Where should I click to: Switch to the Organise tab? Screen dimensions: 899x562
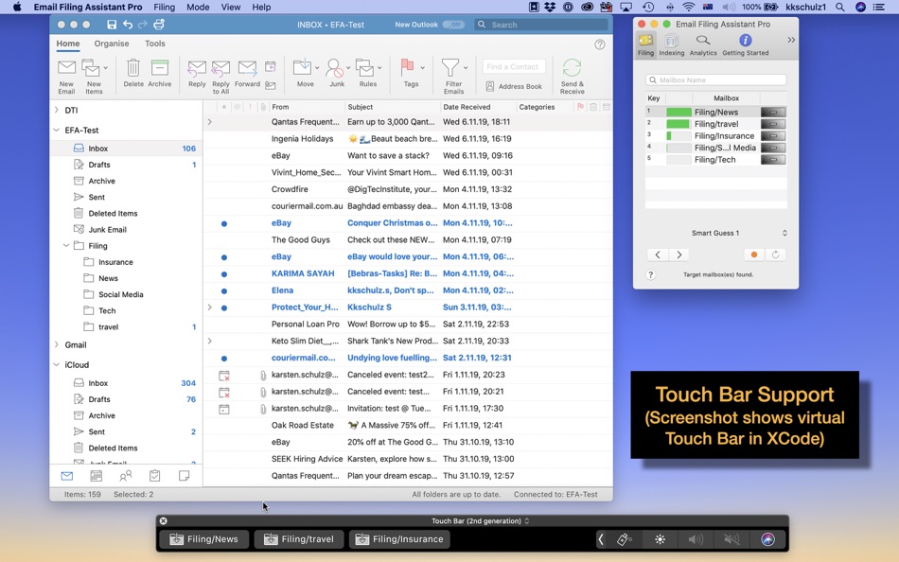[x=112, y=43]
